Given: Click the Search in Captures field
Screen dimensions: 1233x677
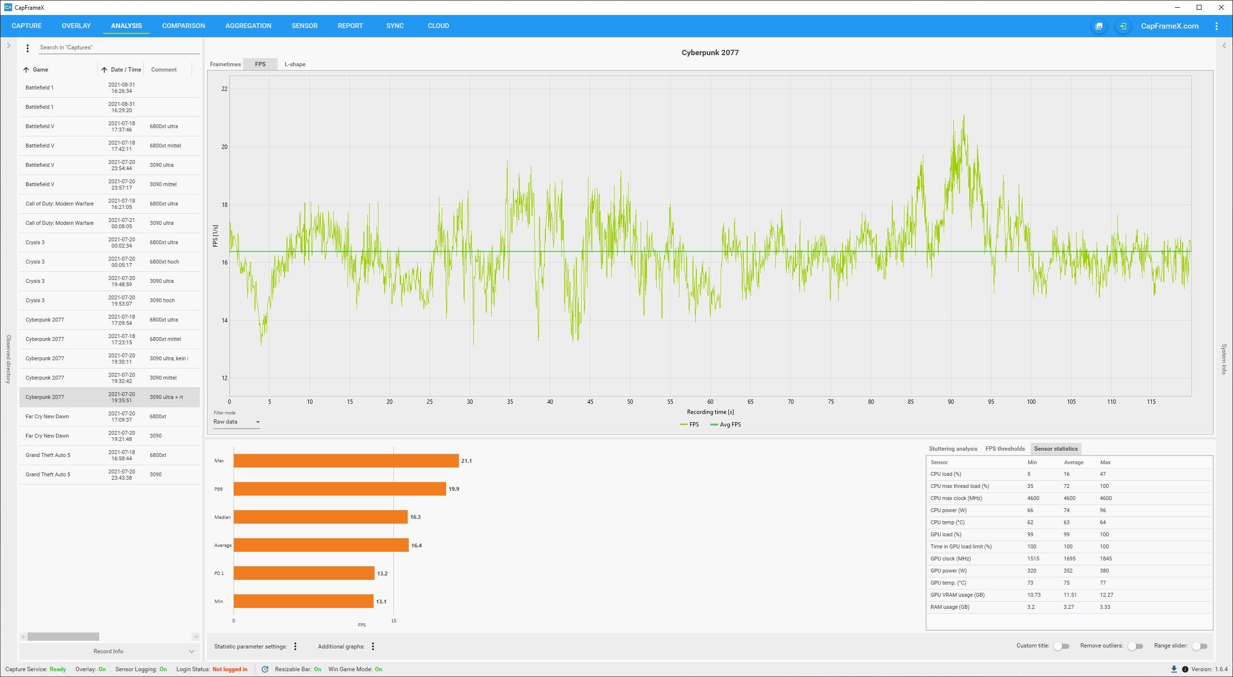Looking at the screenshot, I should (119, 47).
